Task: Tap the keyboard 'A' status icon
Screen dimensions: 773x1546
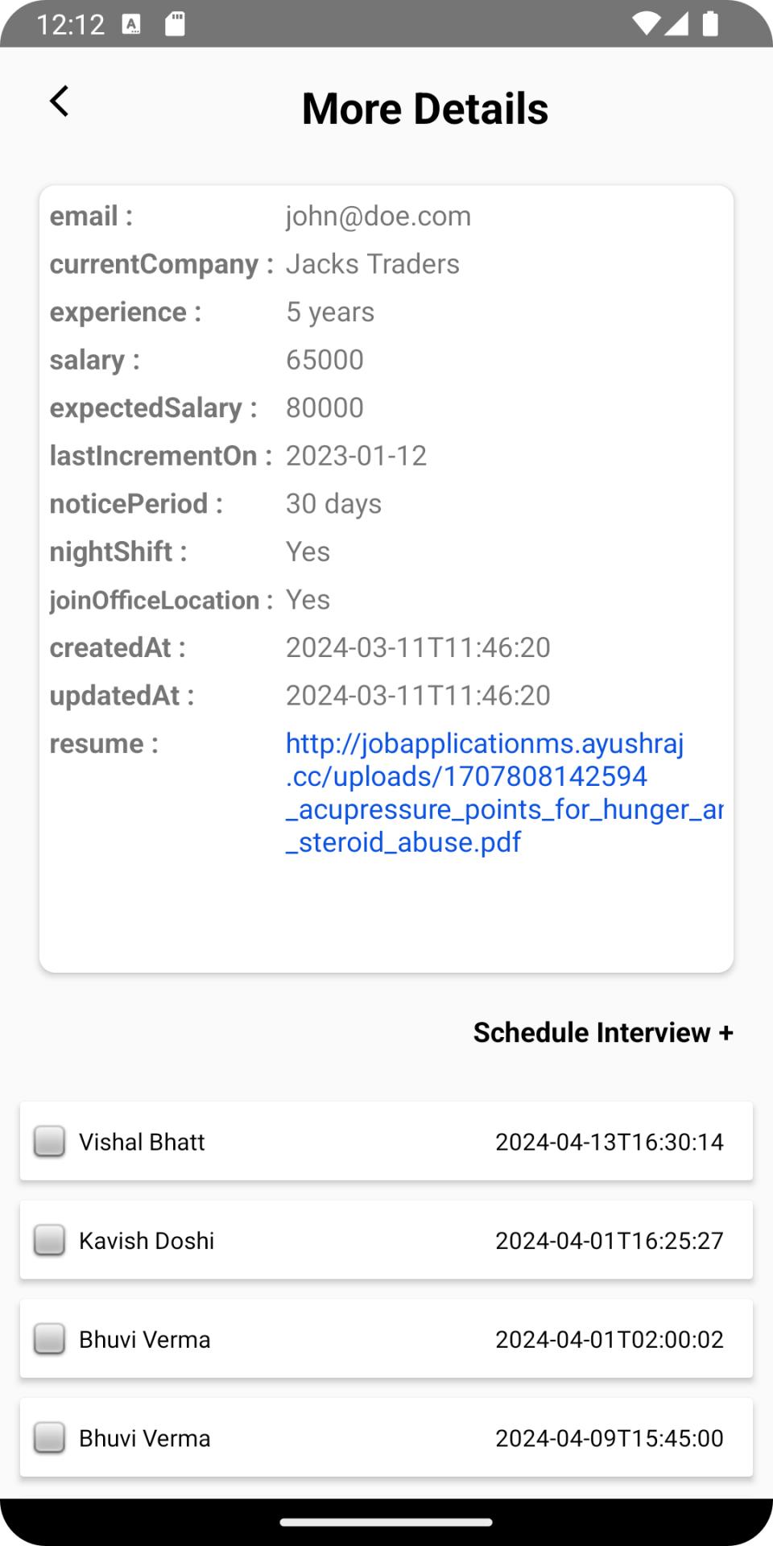Action: click(x=131, y=24)
